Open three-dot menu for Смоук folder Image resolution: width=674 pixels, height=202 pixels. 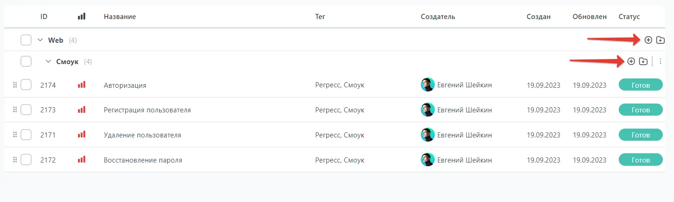(660, 61)
